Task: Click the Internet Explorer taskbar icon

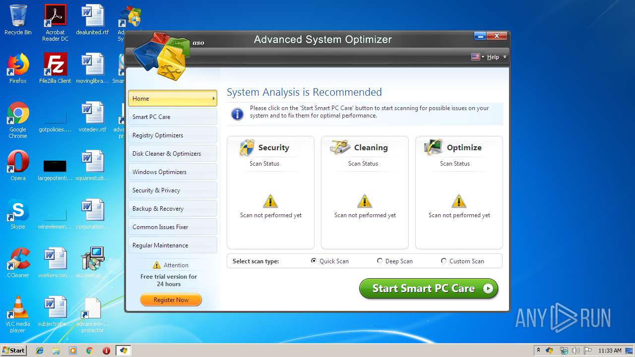Action: [40, 351]
